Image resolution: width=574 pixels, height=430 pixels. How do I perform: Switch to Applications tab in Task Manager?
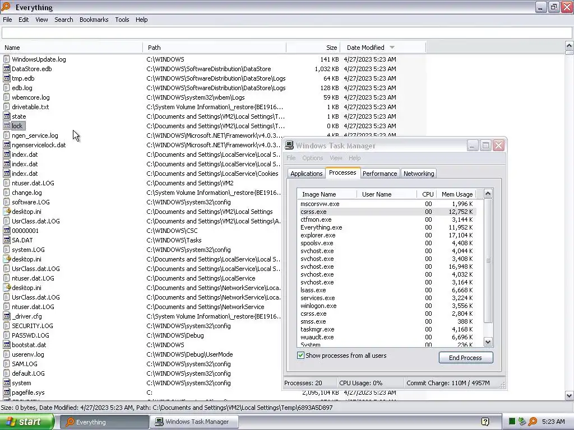tap(307, 174)
